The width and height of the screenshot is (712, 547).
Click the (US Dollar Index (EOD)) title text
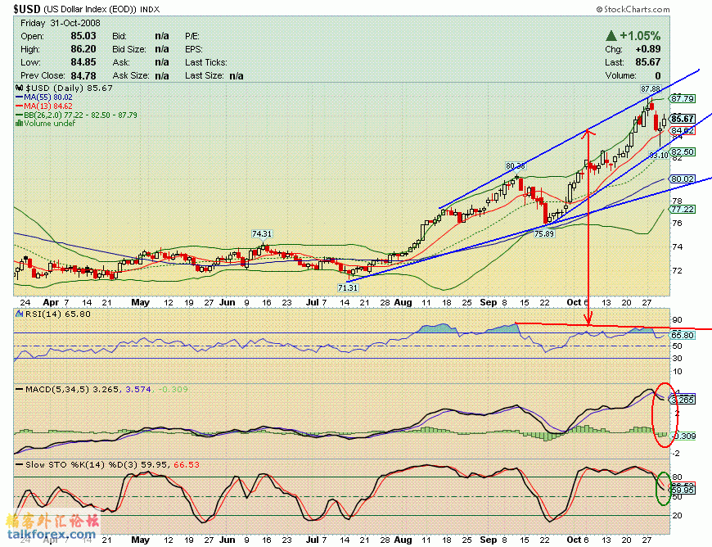(90, 9)
